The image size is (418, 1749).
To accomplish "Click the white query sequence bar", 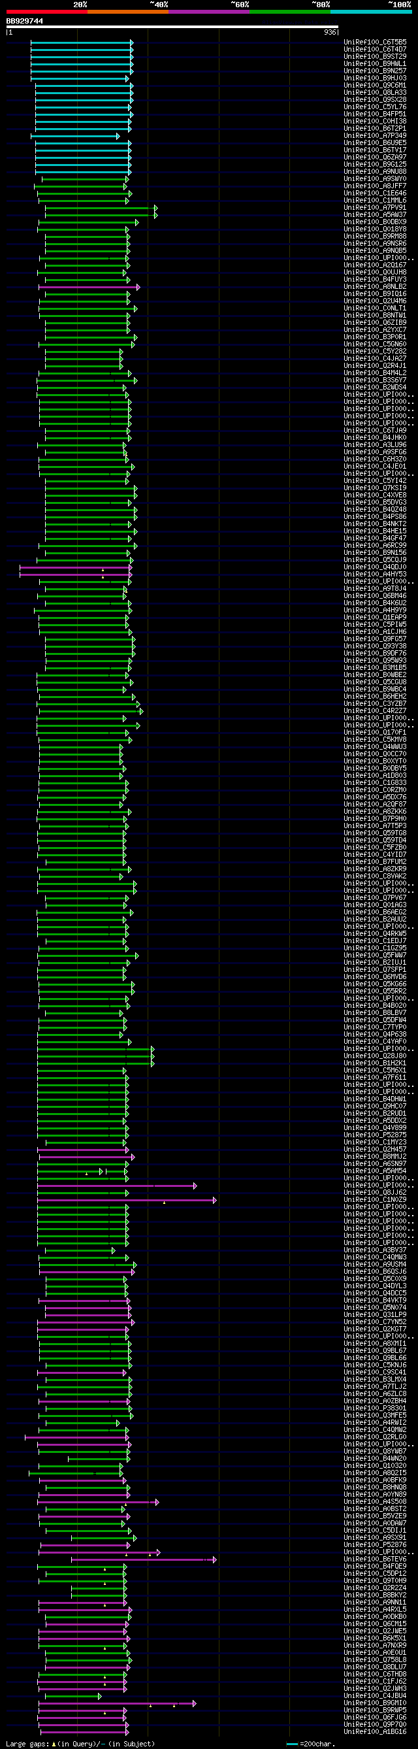I will (172, 27).
